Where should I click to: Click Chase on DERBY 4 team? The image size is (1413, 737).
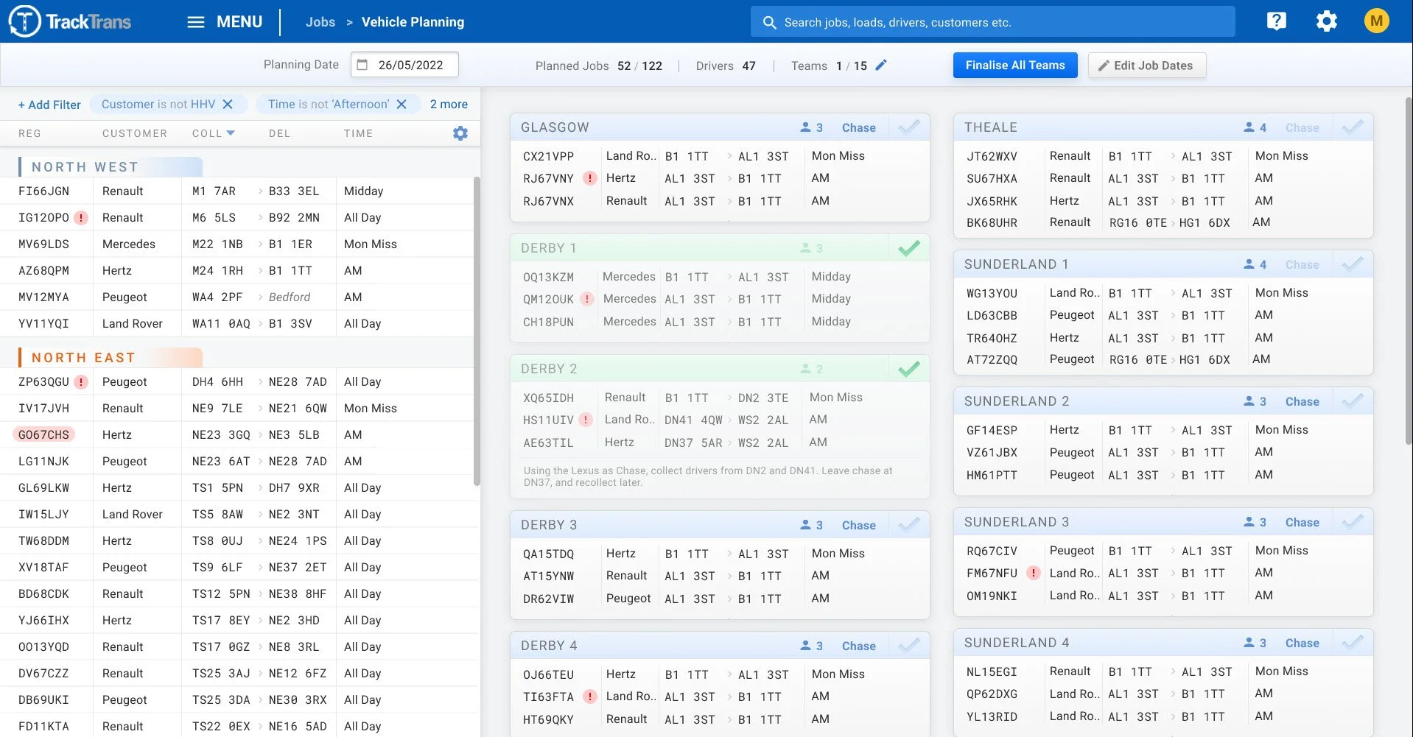pyautogui.click(x=858, y=646)
